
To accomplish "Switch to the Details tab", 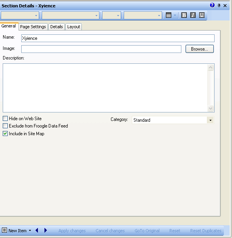I will pos(56,27).
